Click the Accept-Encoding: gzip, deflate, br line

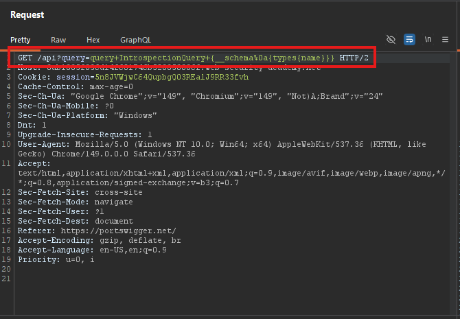(100, 240)
